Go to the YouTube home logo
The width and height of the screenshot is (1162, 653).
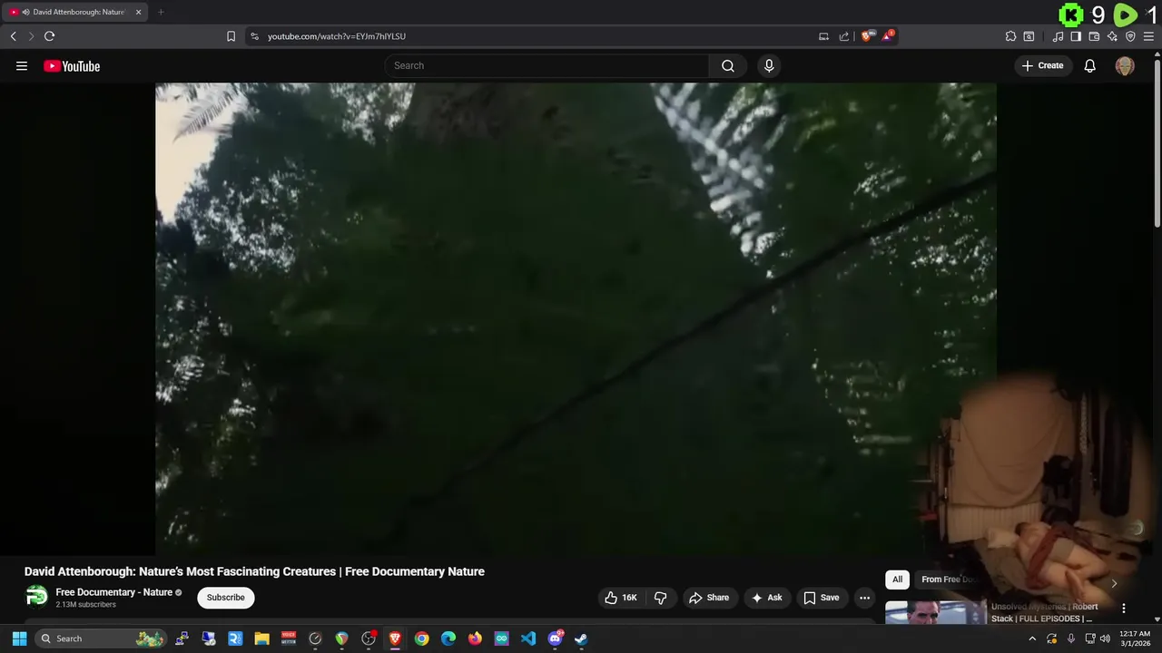[x=72, y=65]
